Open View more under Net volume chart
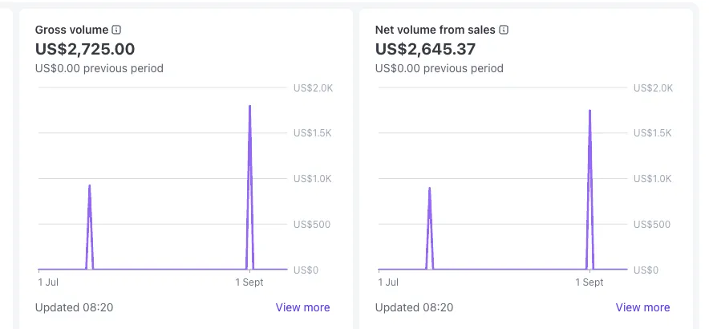Image resolution: width=709 pixels, height=329 pixels. 642,307
